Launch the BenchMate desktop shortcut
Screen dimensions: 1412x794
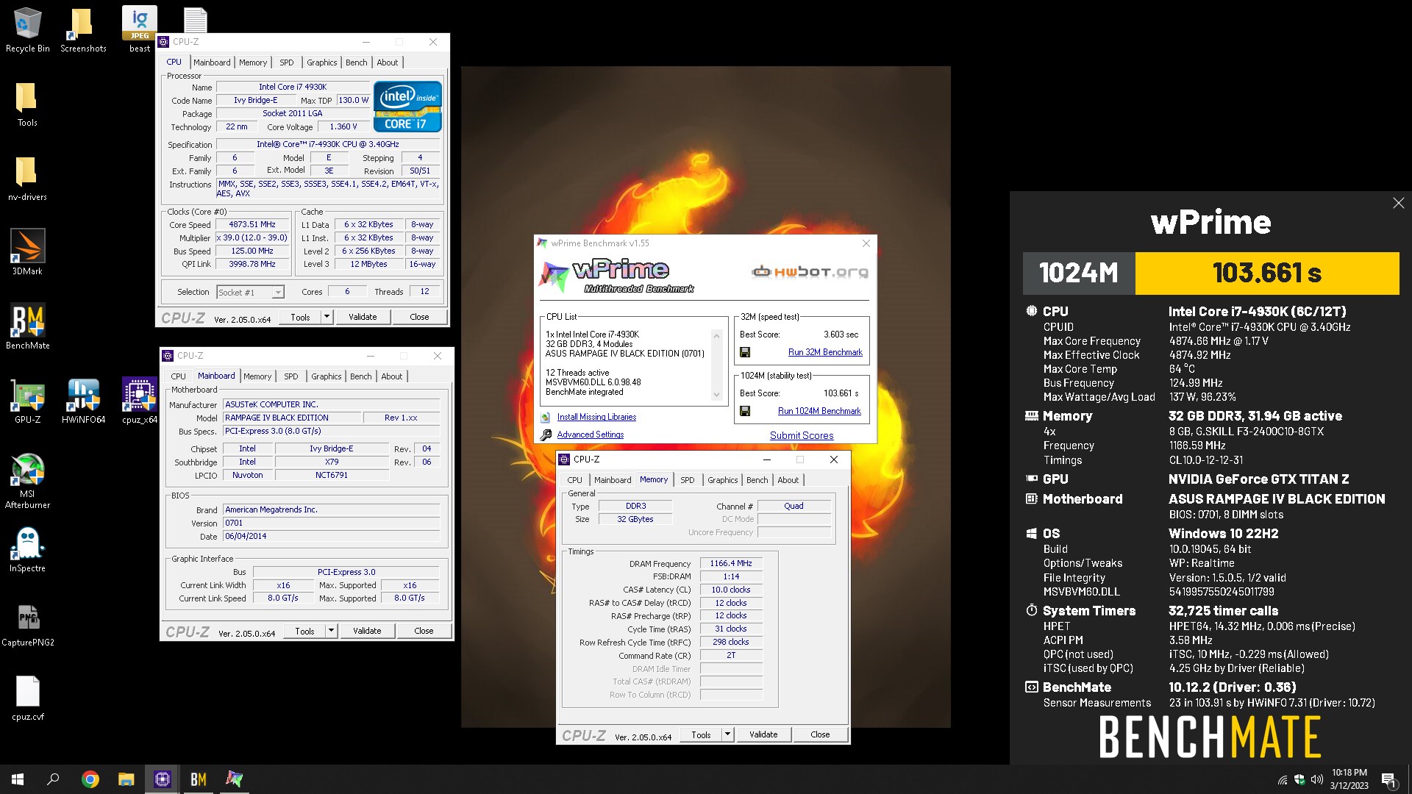pos(27,326)
